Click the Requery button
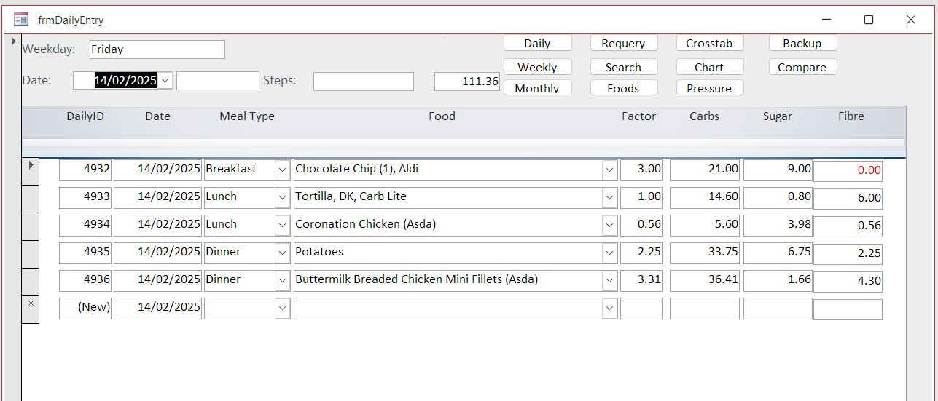The width and height of the screenshot is (938, 401). tap(623, 44)
